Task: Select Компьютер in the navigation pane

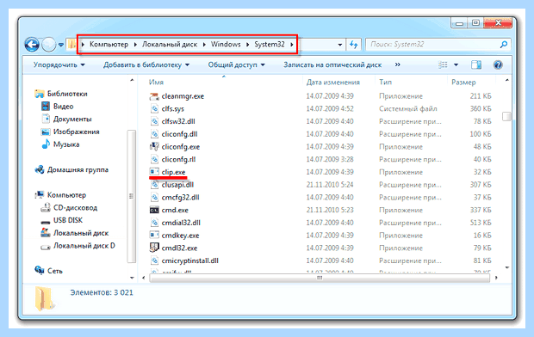Action: (66, 195)
